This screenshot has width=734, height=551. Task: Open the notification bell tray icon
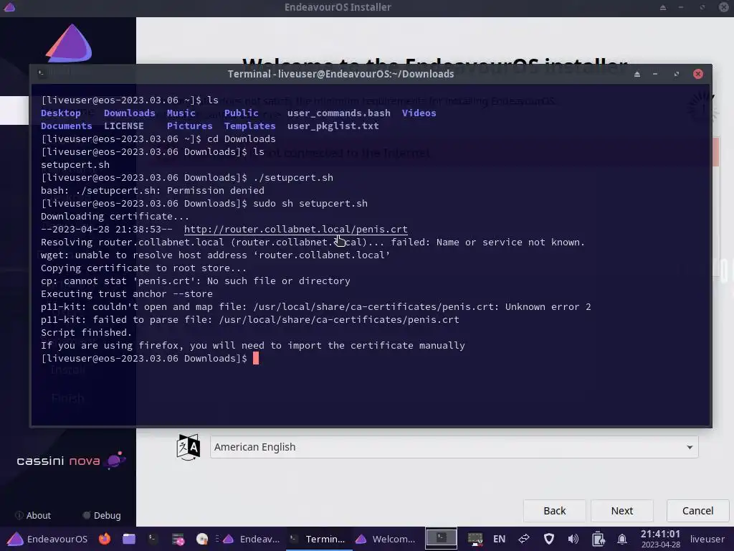(x=622, y=539)
